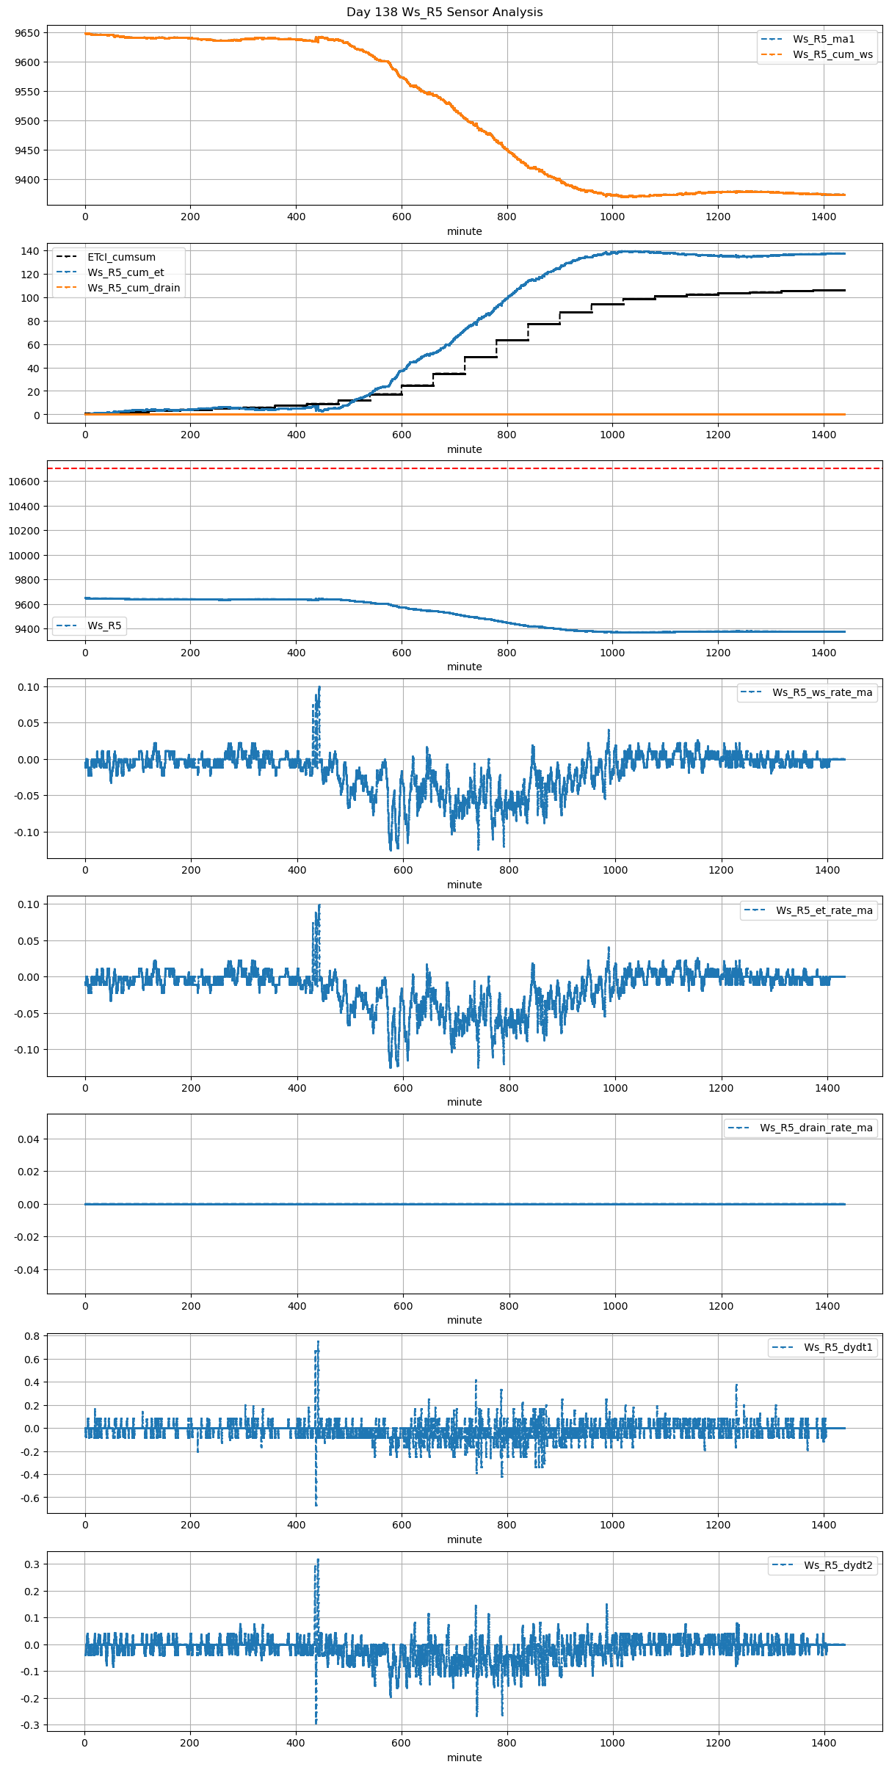Screen dimensions: 889x1770
Task: Click the Ws_R5_cum_drain legend label
Action: 134,289
